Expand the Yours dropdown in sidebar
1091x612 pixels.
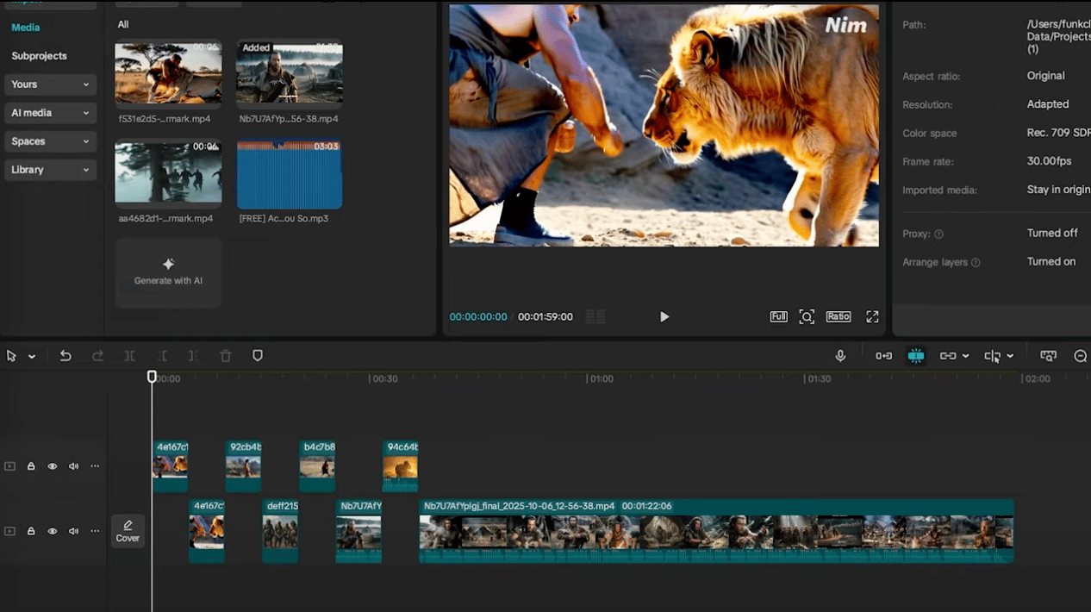(x=50, y=84)
